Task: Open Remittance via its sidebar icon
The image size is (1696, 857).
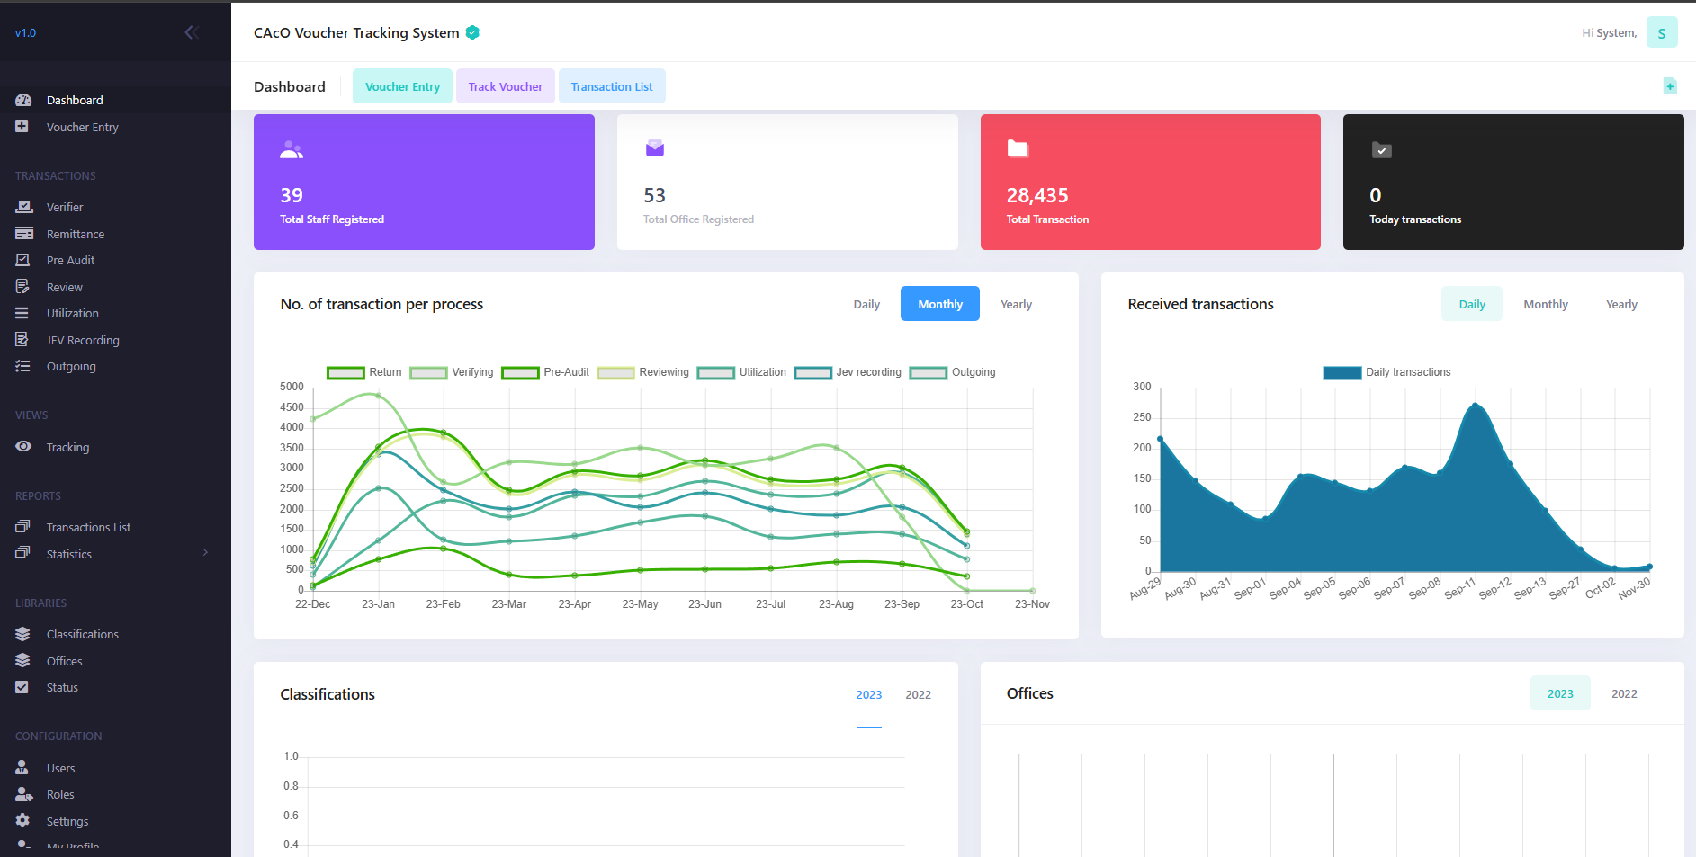Action: point(23,234)
